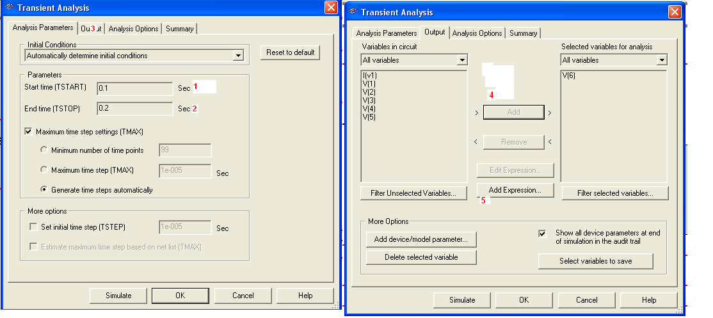Click Cancel button in right window
Image resolution: width=713 pixels, height=318 pixels.
[x=586, y=300]
